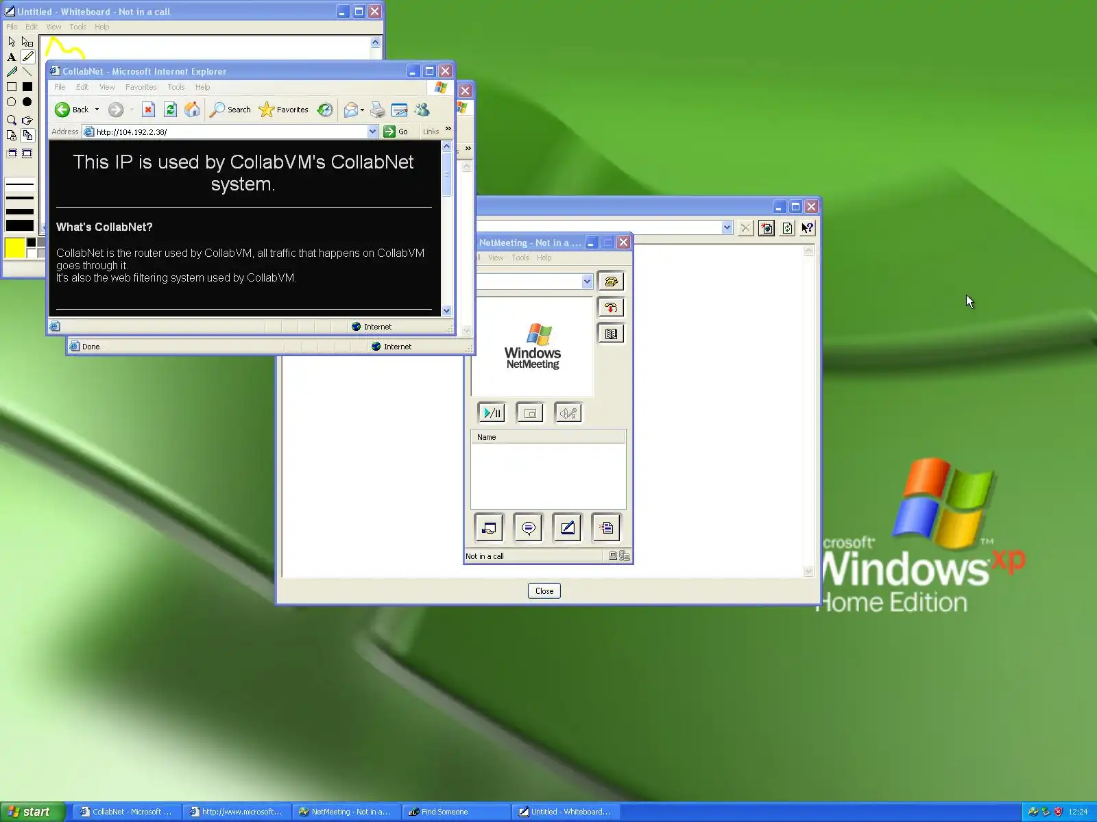Switch to Find Someone taskbar button
This screenshot has height=822, width=1097.
pos(456,812)
